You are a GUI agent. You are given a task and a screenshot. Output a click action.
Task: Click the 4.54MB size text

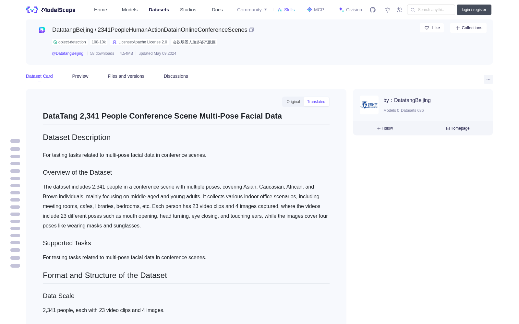point(126,53)
